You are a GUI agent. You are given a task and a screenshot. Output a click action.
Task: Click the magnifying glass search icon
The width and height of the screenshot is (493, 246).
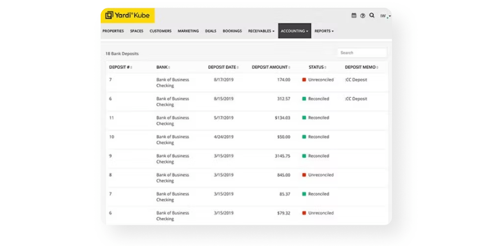[x=372, y=16]
